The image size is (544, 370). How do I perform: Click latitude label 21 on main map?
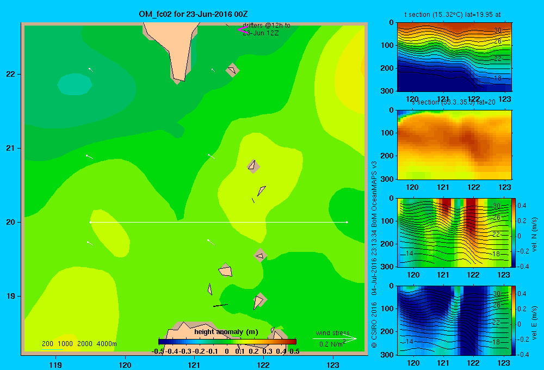tap(11, 148)
